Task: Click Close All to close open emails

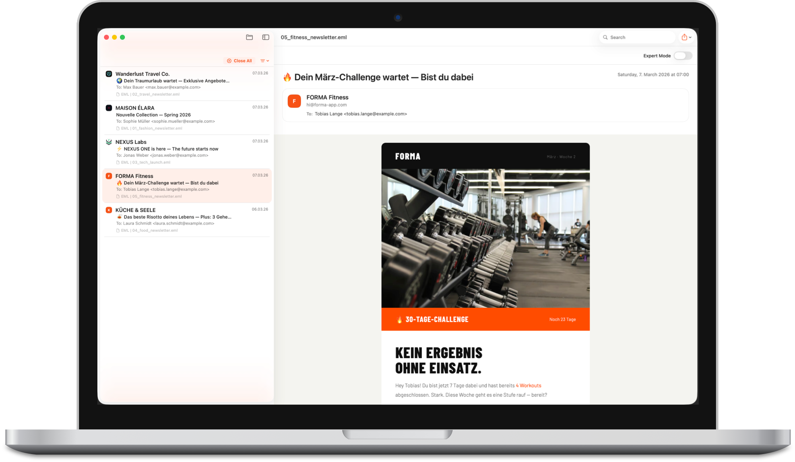Action: point(240,60)
